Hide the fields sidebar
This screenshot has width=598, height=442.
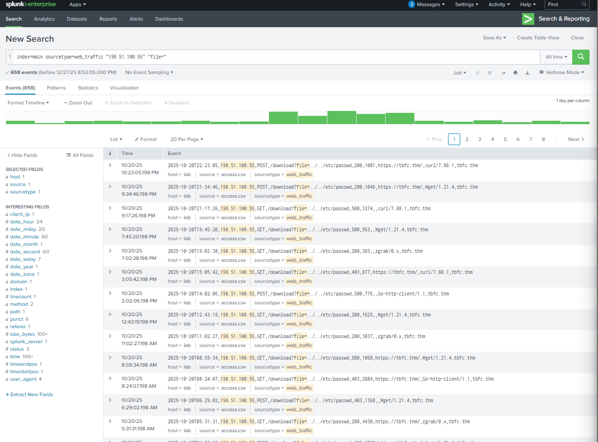click(22, 155)
